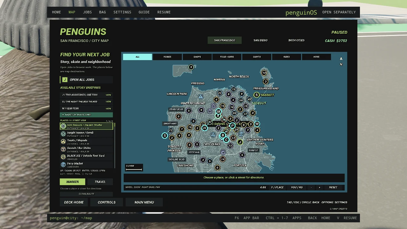This screenshot has height=229, width=407.
Task: Click the moped icon beside Treats / Mopeds
Action: [63, 142]
